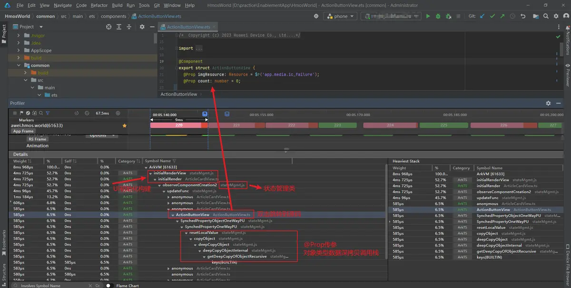Collapse the resetLocalValue stack node
The height and width of the screenshot is (288, 571).
[186, 233]
